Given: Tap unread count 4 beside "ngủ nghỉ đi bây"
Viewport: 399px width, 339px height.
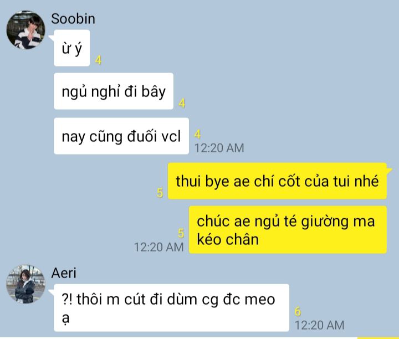Looking at the screenshot, I should (182, 104).
